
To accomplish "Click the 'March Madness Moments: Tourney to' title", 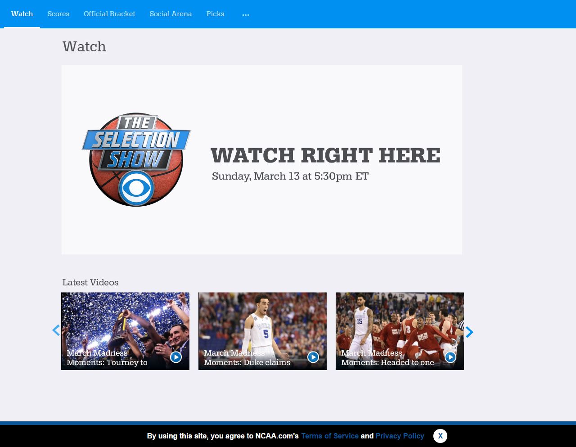I will tap(107, 357).
